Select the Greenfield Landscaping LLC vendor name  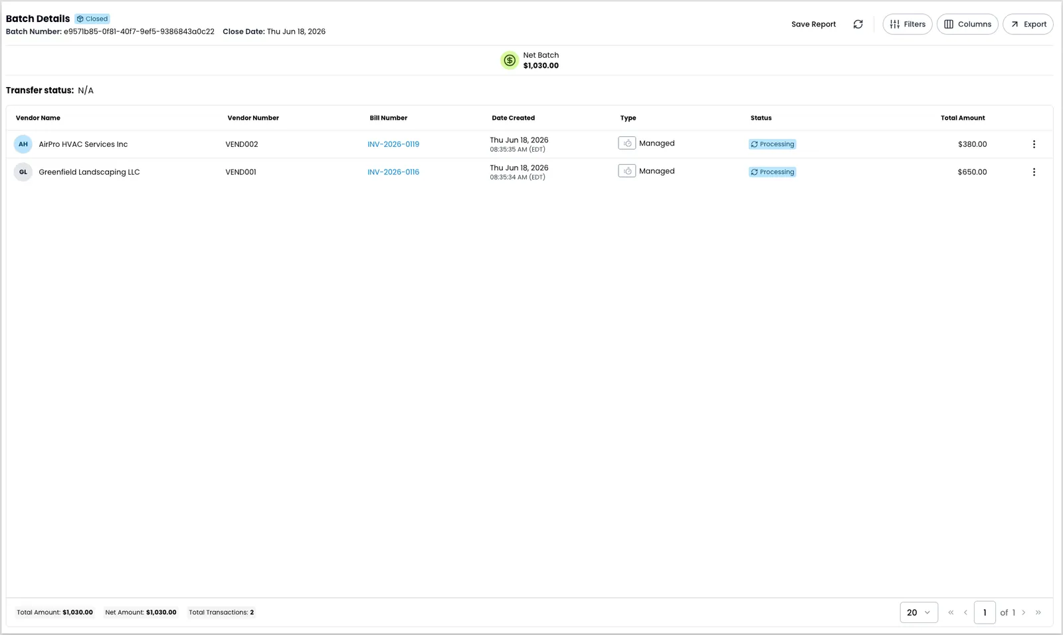(x=89, y=172)
